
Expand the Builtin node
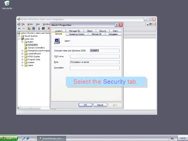[22, 42]
